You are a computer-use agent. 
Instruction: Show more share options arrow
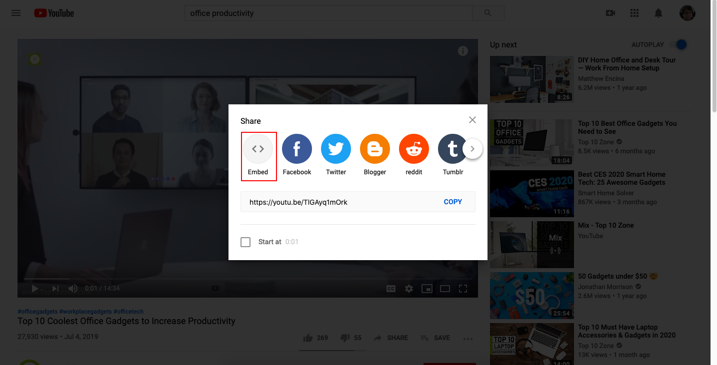tap(472, 149)
